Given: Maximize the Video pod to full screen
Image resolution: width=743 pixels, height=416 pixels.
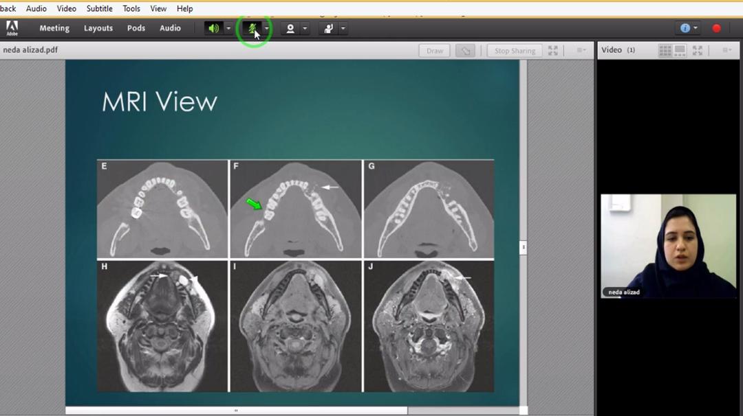Looking at the screenshot, I should coord(698,50).
